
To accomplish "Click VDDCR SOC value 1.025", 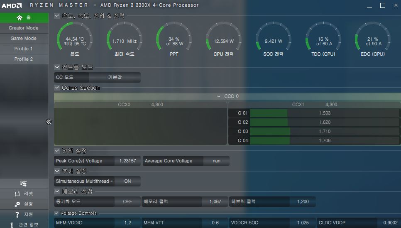I will (x=303, y=223).
